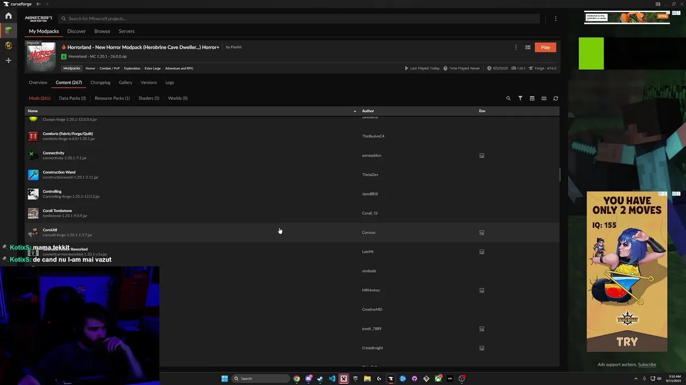Open the Servers tab
Viewport: 686px width, 385px height.
pos(126,32)
